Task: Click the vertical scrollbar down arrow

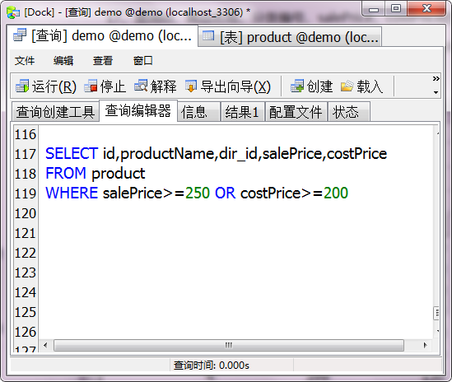Action: [x=437, y=331]
